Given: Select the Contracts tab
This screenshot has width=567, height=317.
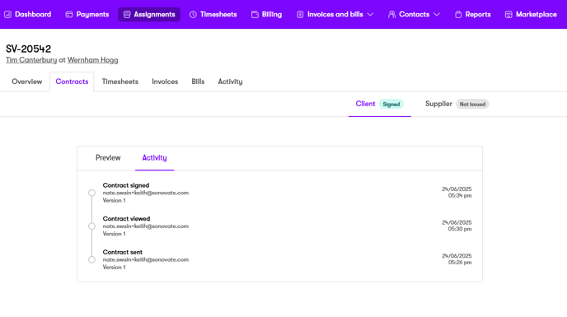Looking at the screenshot, I should click(72, 82).
